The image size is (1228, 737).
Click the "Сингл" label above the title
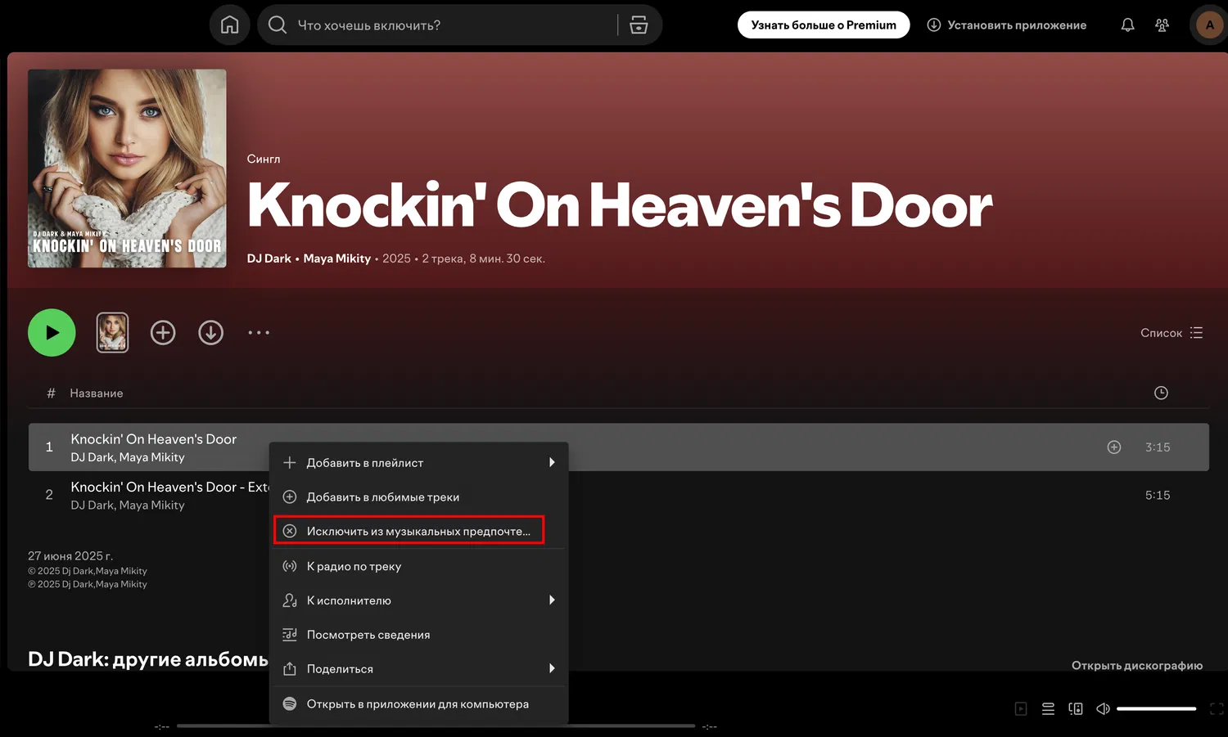264,160
